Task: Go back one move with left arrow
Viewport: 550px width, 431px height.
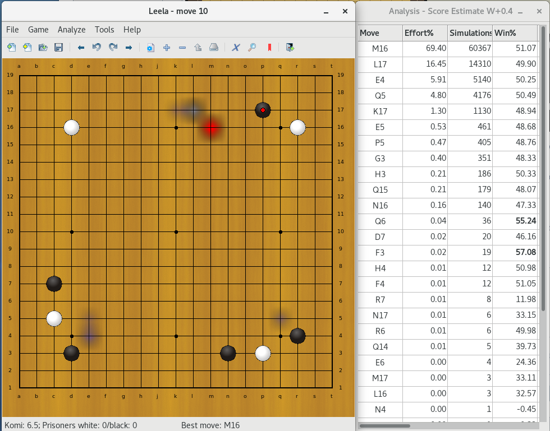Action: tap(81, 48)
